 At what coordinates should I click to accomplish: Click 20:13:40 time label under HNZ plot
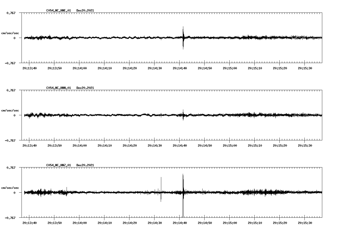pyautogui.click(x=30, y=223)
